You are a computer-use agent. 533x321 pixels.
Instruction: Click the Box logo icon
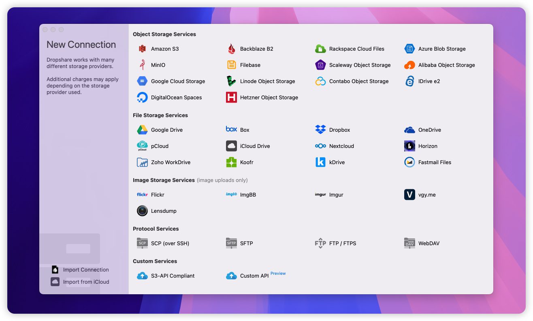pos(231,129)
